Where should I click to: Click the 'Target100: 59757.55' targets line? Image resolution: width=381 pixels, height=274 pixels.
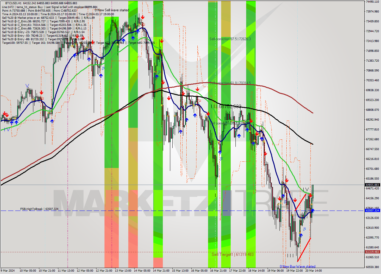coord(78,43)
